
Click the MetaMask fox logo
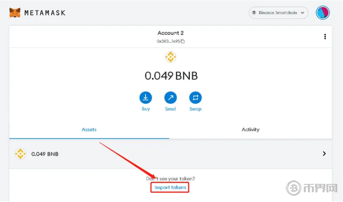click(x=15, y=13)
